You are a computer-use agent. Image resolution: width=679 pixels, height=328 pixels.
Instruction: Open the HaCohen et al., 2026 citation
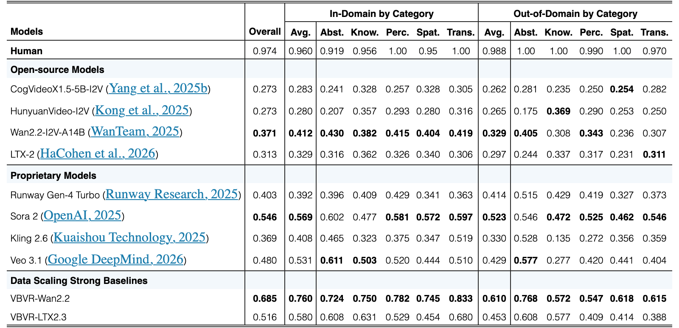coord(98,153)
